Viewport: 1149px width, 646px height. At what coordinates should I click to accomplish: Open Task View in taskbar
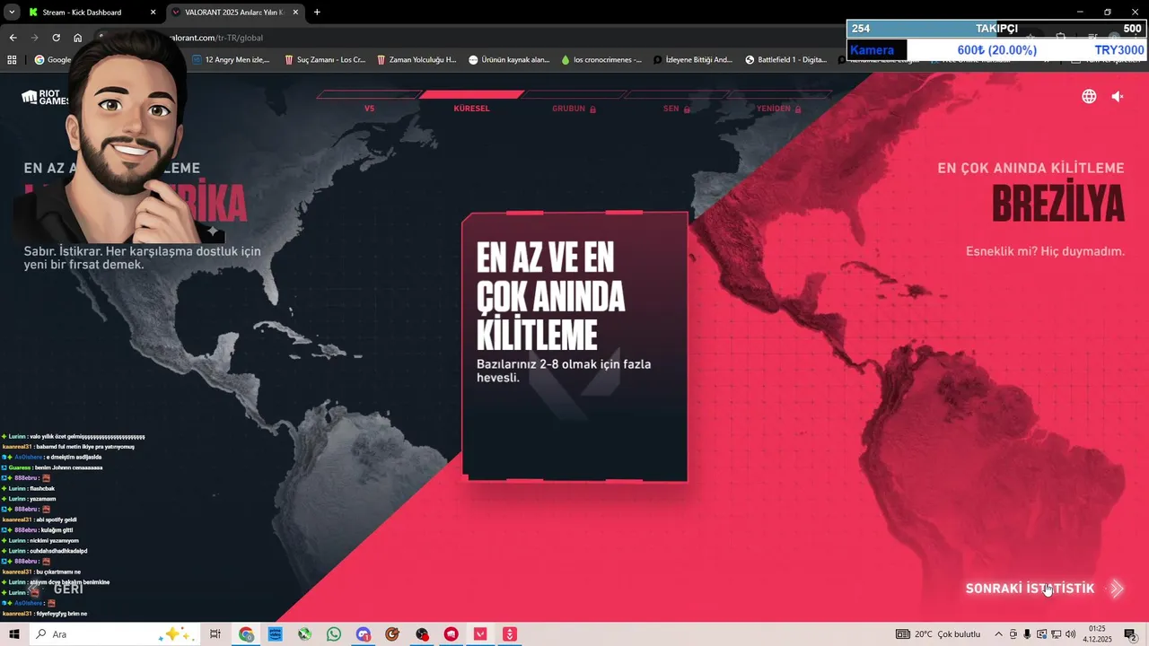click(x=215, y=634)
